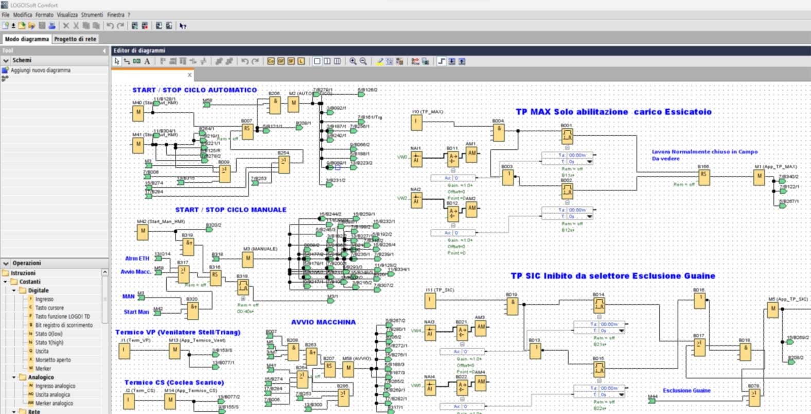Open the SF special functions toolbox button

(291, 61)
